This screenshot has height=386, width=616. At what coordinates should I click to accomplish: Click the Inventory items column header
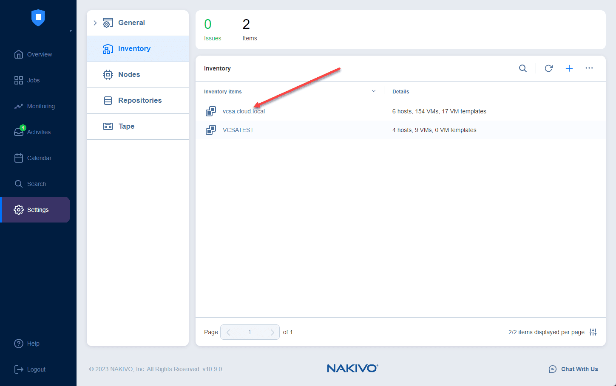(x=223, y=91)
